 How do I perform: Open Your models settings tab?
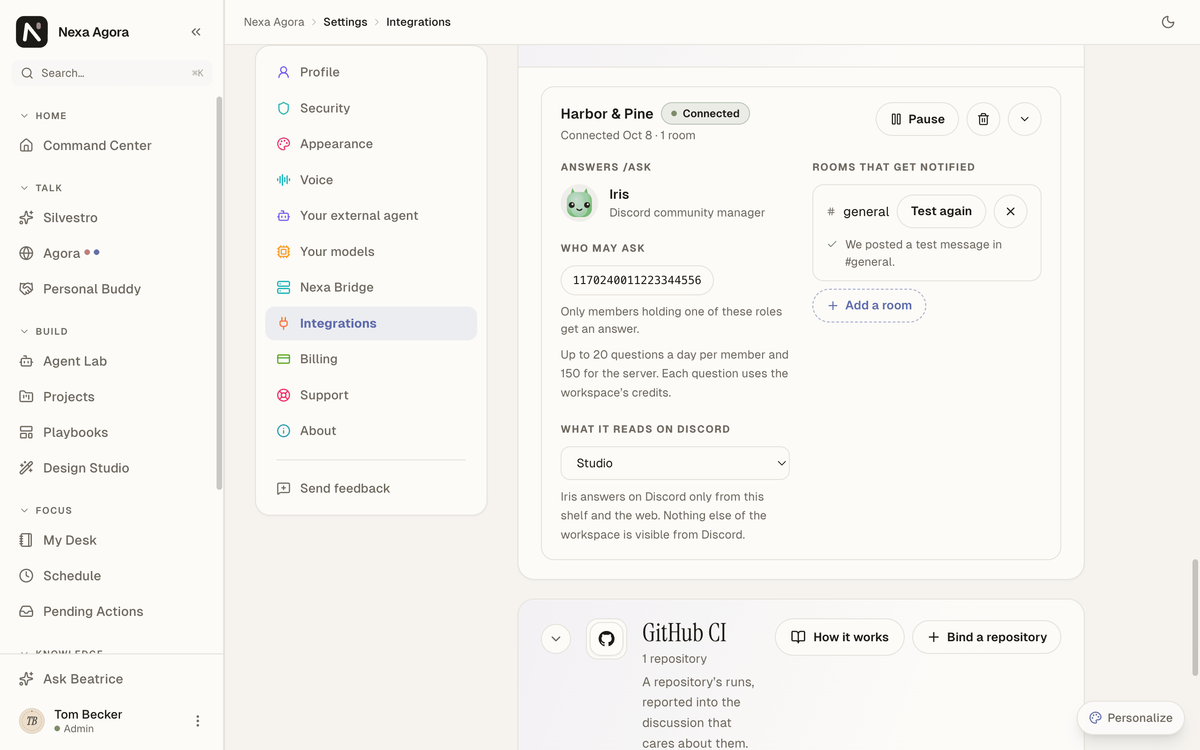(371, 252)
